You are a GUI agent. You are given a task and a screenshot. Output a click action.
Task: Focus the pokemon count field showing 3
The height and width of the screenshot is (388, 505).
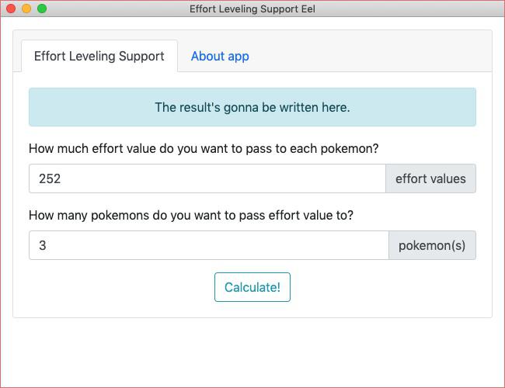pos(209,245)
